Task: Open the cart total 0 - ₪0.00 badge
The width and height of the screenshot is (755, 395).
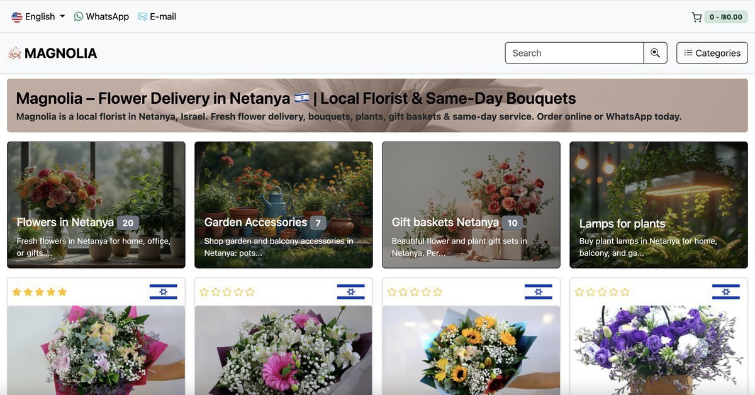Action: [x=725, y=17]
